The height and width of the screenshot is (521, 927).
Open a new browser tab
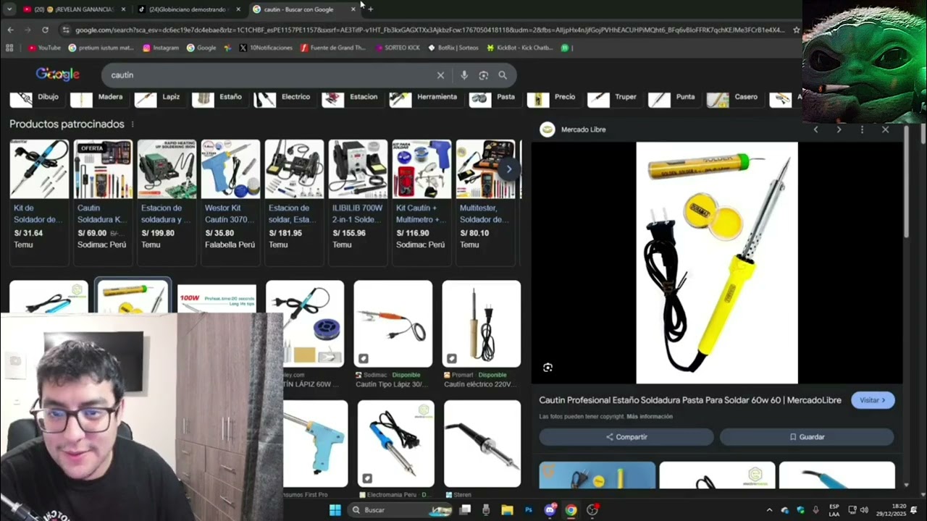click(x=371, y=9)
